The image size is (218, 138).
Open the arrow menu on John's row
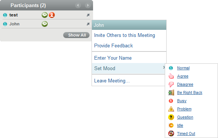[88, 24]
